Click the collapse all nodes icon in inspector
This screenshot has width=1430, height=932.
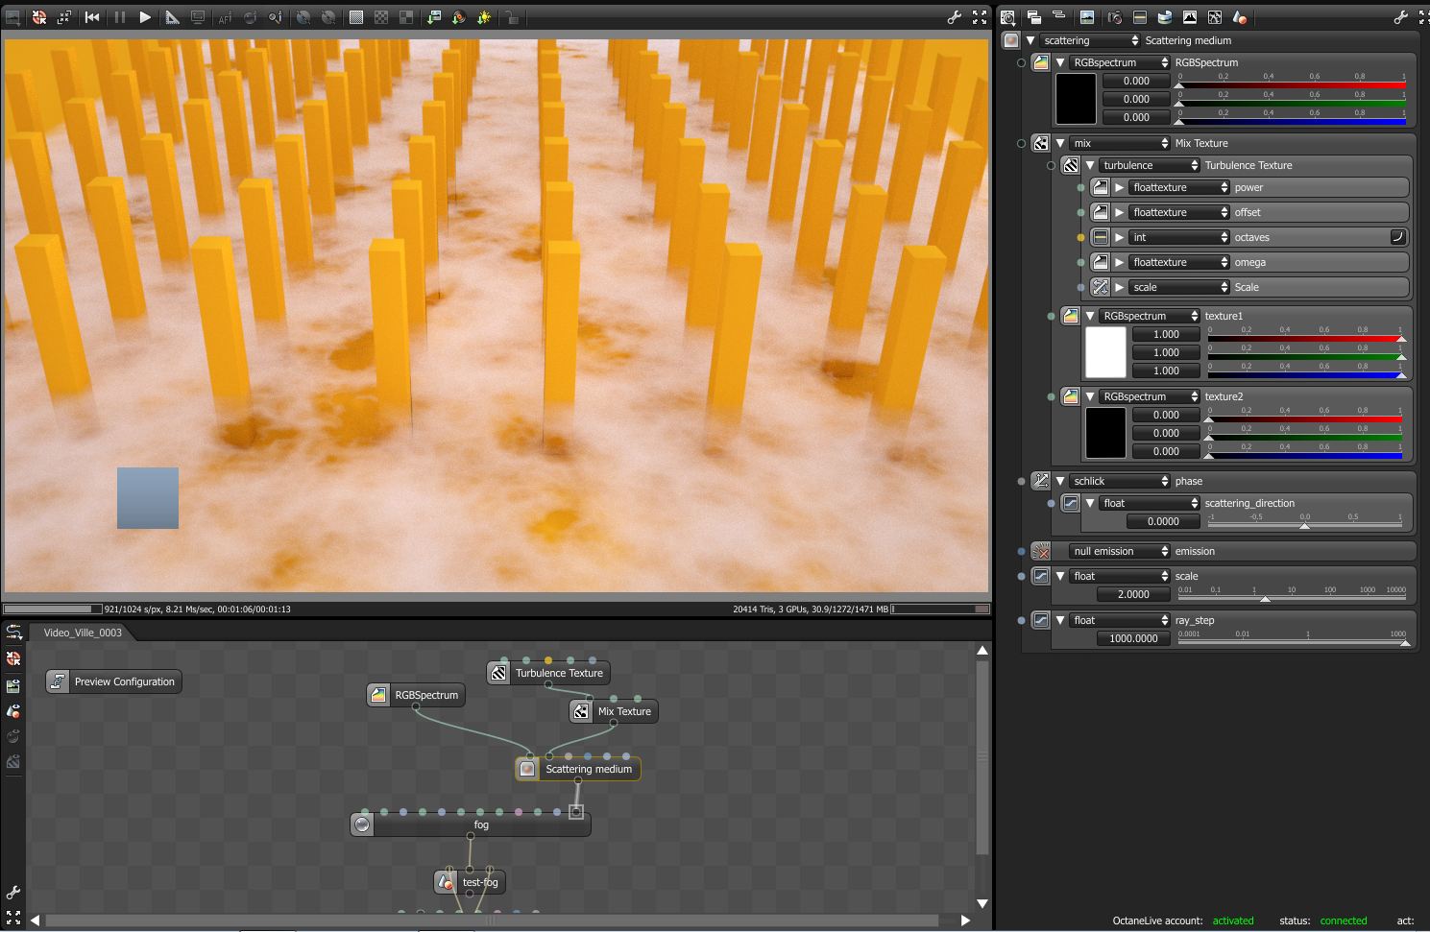pos(1058,17)
